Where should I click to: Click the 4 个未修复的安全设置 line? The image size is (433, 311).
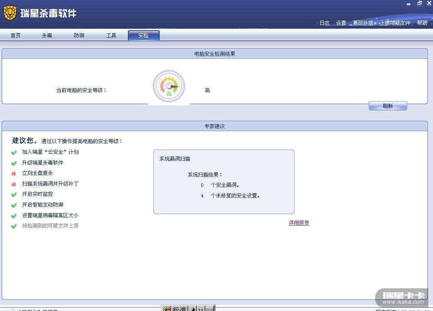[230, 196]
